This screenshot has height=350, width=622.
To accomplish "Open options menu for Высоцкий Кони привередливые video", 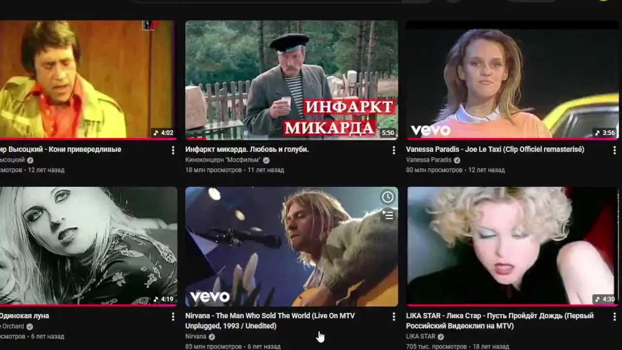I will point(173,151).
